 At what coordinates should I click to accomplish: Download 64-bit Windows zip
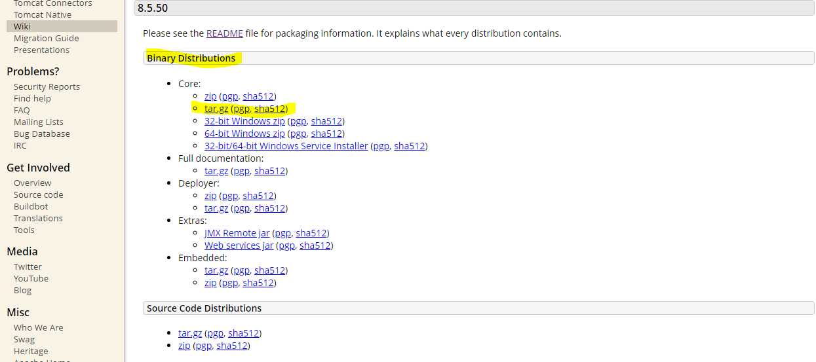[244, 134]
